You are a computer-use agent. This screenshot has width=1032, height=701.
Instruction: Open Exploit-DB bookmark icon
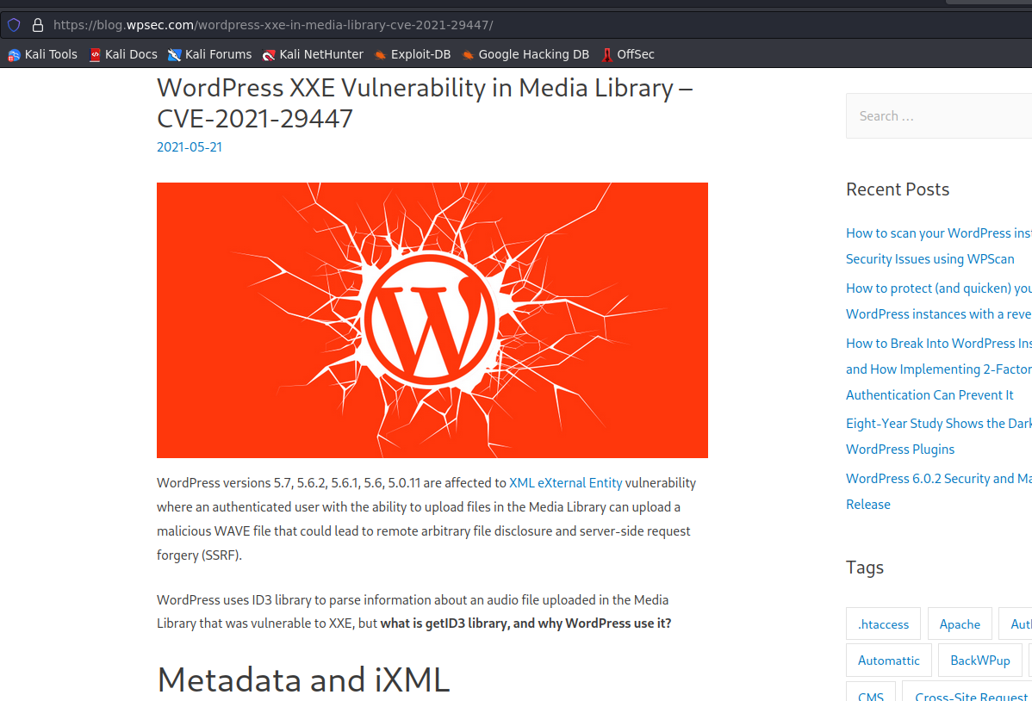click(x=380, y=54)
